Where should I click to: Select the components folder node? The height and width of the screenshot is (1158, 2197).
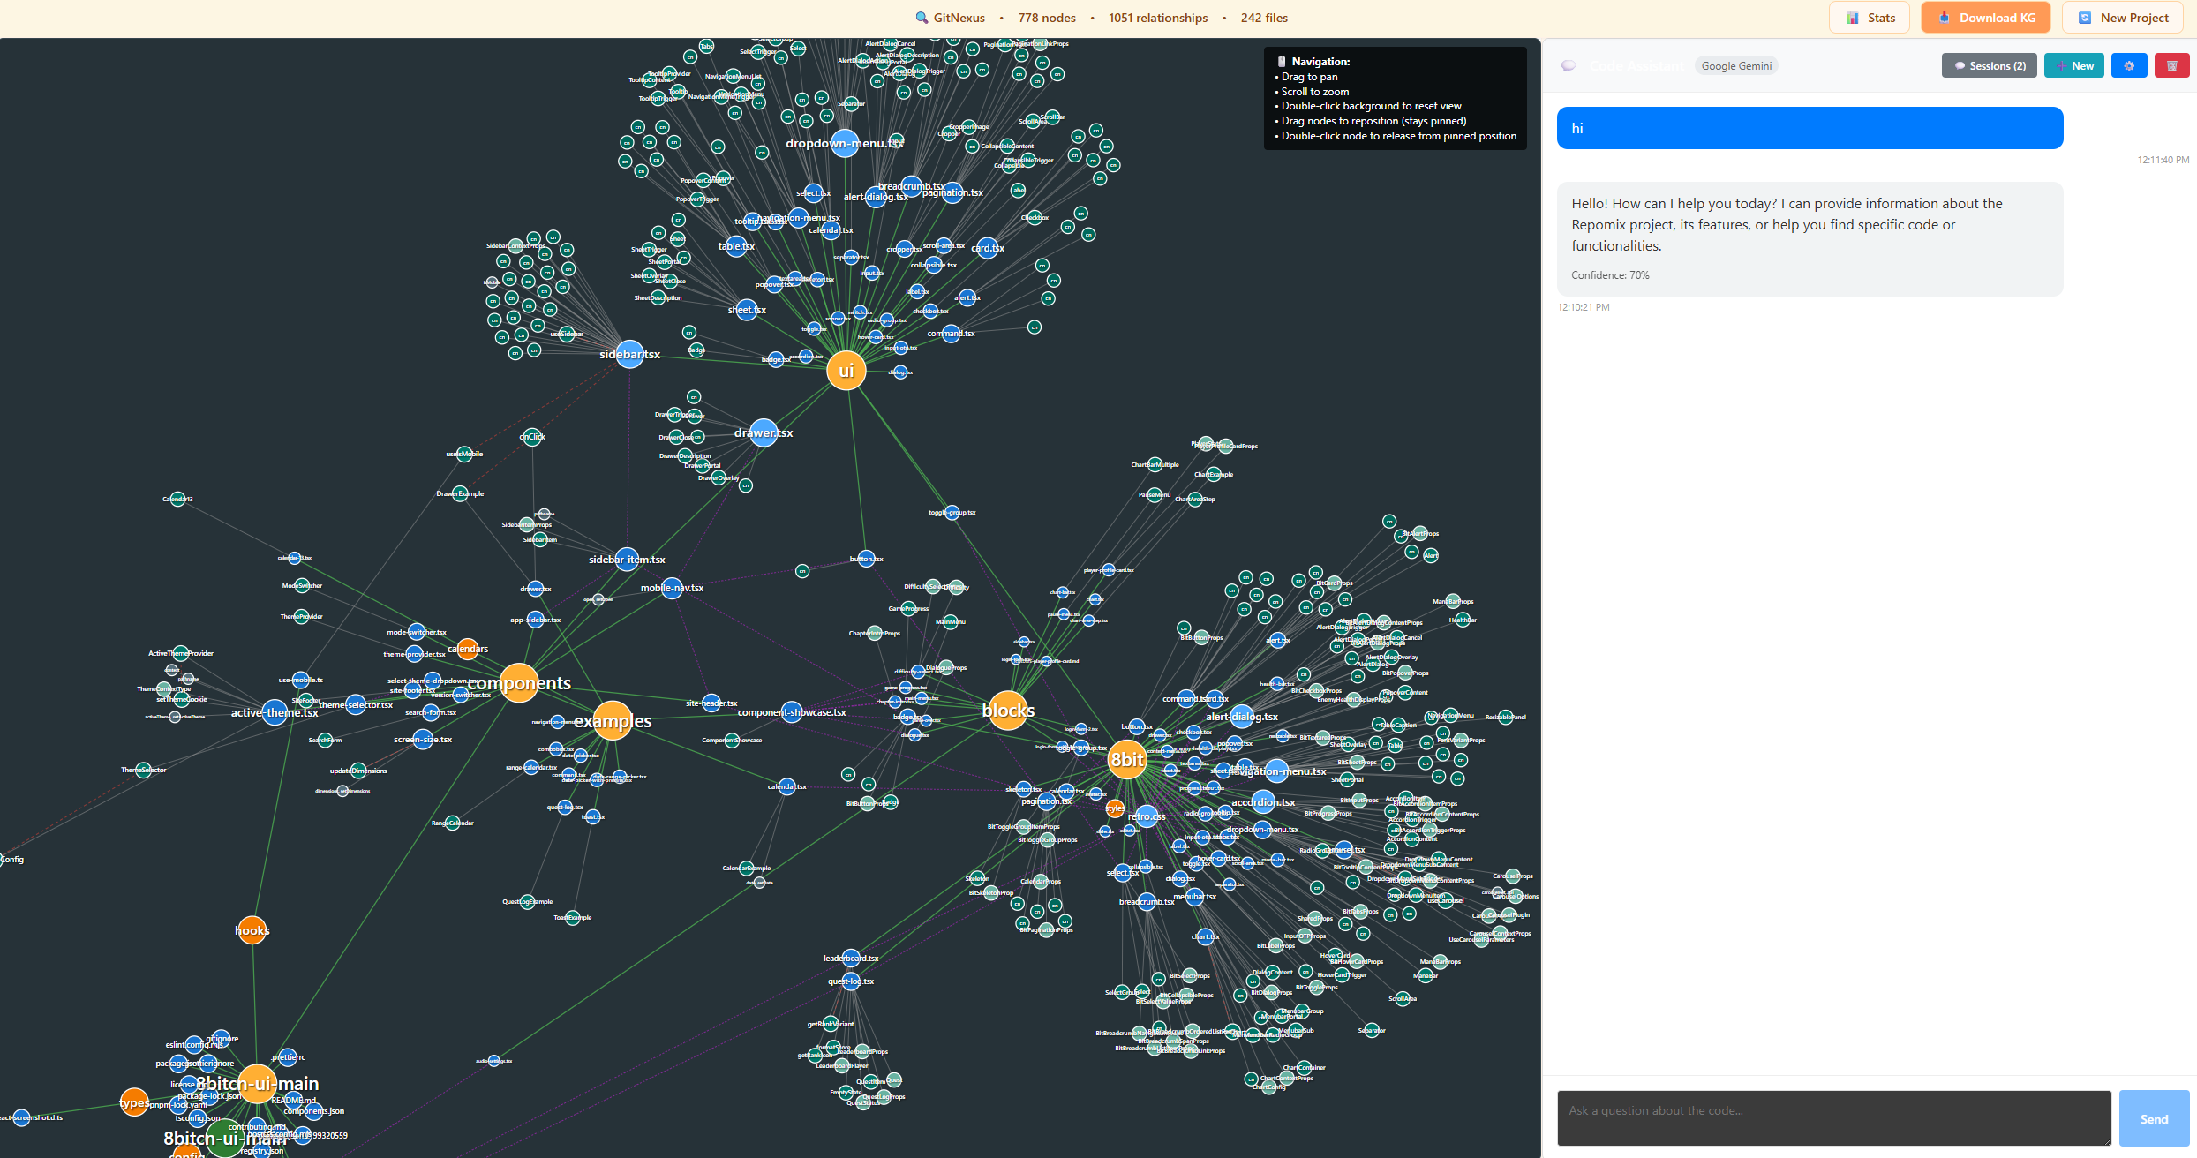[519, 684]
